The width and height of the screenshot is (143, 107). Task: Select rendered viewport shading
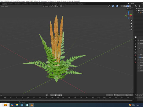[130, 6]
